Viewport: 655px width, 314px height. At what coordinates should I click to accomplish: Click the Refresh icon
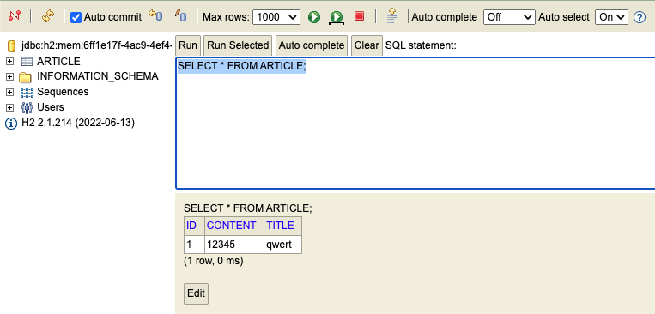48,16
